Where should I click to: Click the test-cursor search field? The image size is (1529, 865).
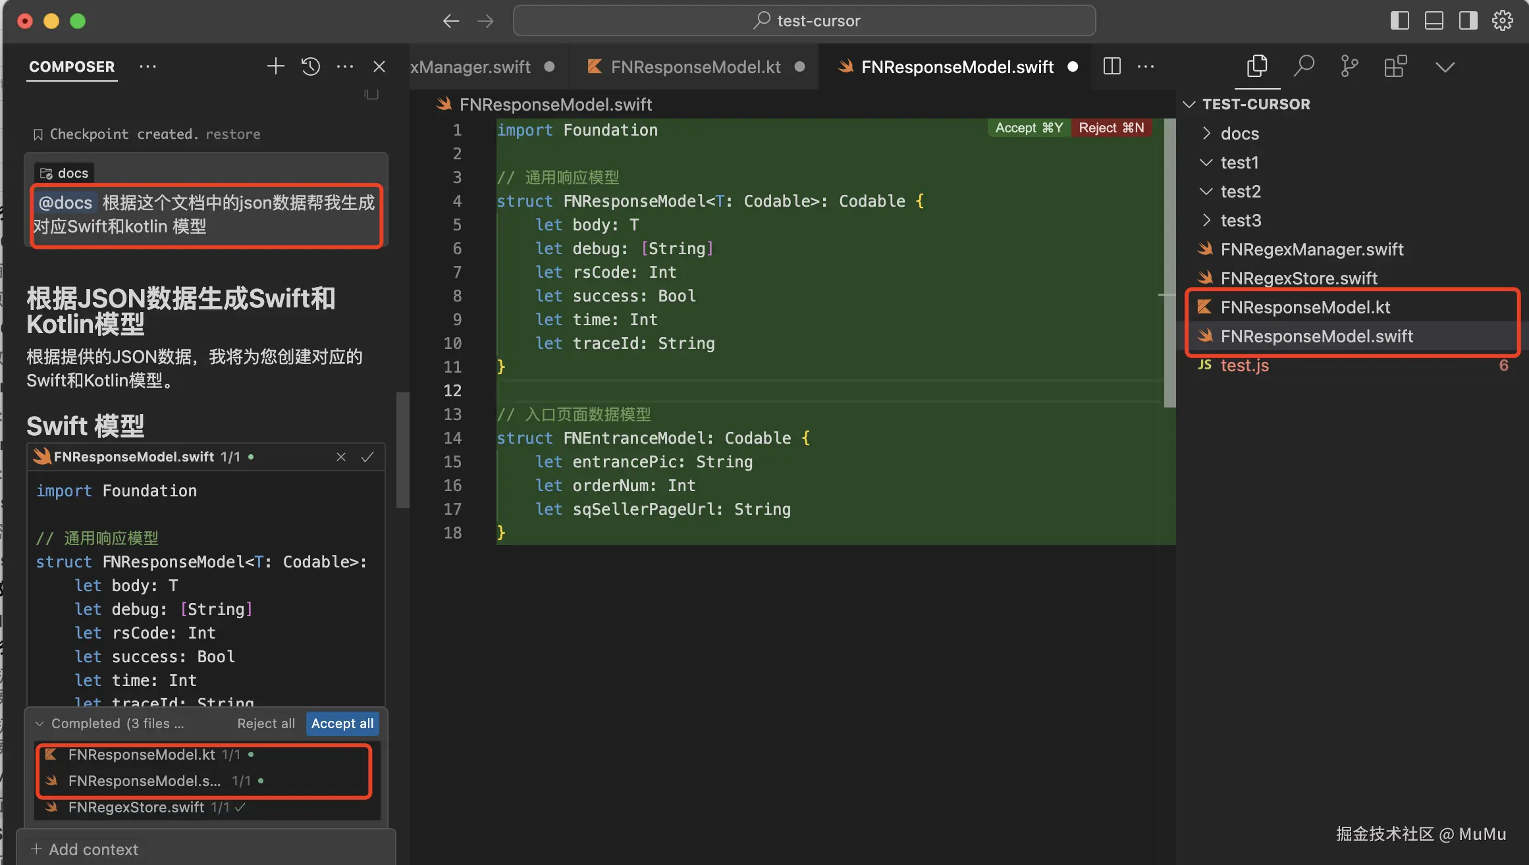point(804,21)
